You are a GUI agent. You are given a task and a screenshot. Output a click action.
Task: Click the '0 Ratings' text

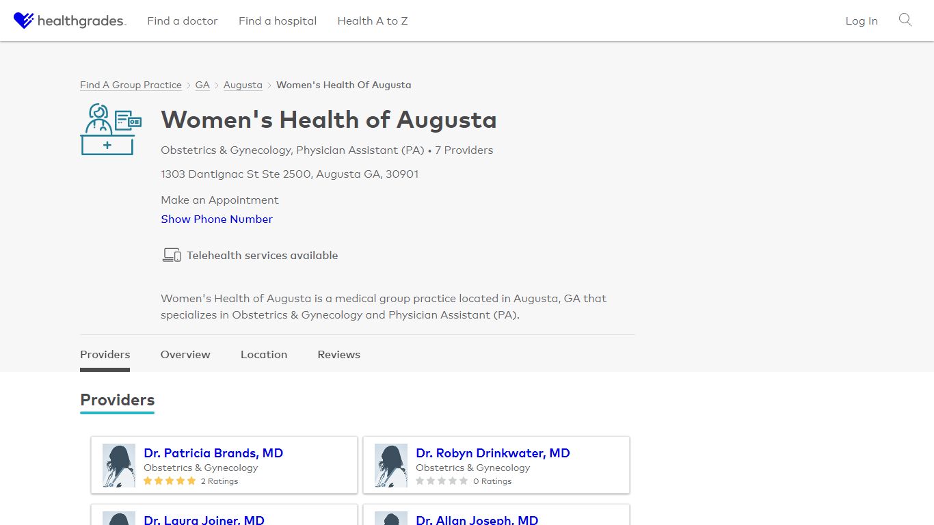click(x=492, y=481)
